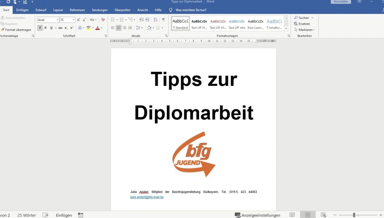Screen dimensions: 384x218
Task: Toggle paragraph marks display (¶)
Action: tap(163, 20)
